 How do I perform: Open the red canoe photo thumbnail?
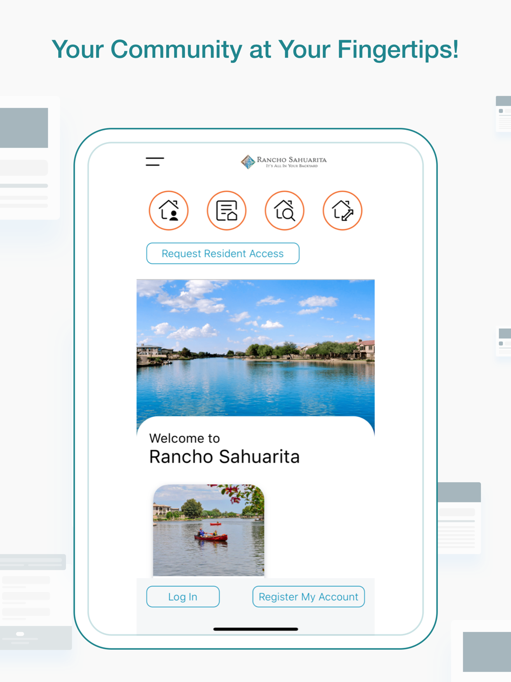(x=208, y=531)
